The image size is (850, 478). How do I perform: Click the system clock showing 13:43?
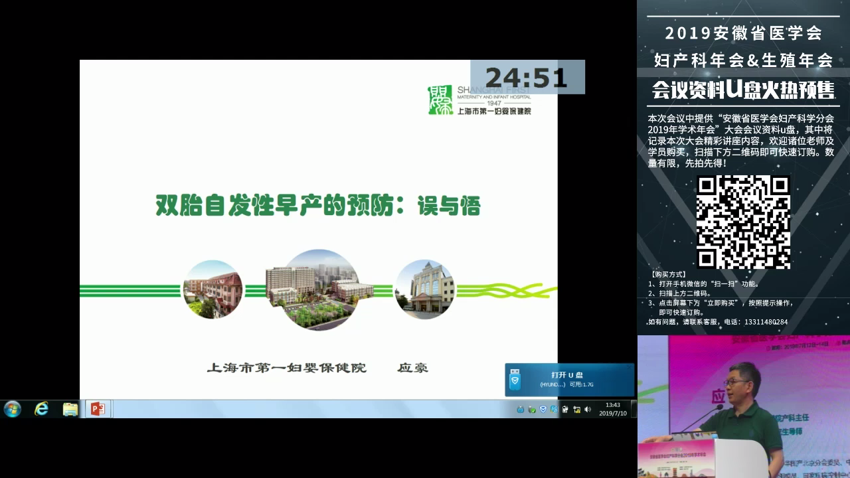tap(612, 409)
